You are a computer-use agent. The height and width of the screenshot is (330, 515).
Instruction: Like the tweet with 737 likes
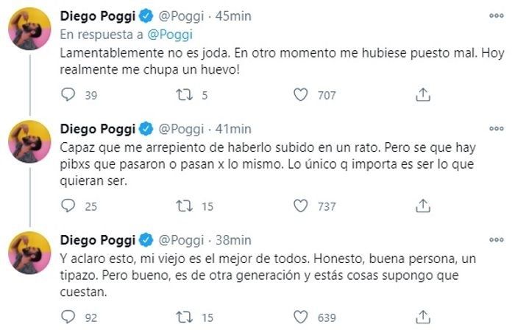pos(300,206)
